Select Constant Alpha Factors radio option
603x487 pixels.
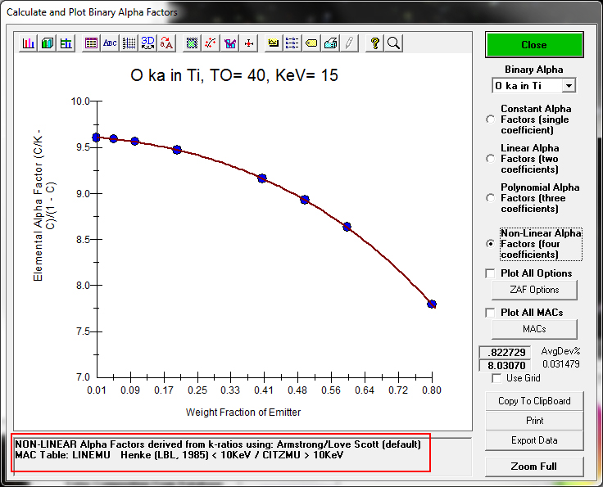click(491, 119)
